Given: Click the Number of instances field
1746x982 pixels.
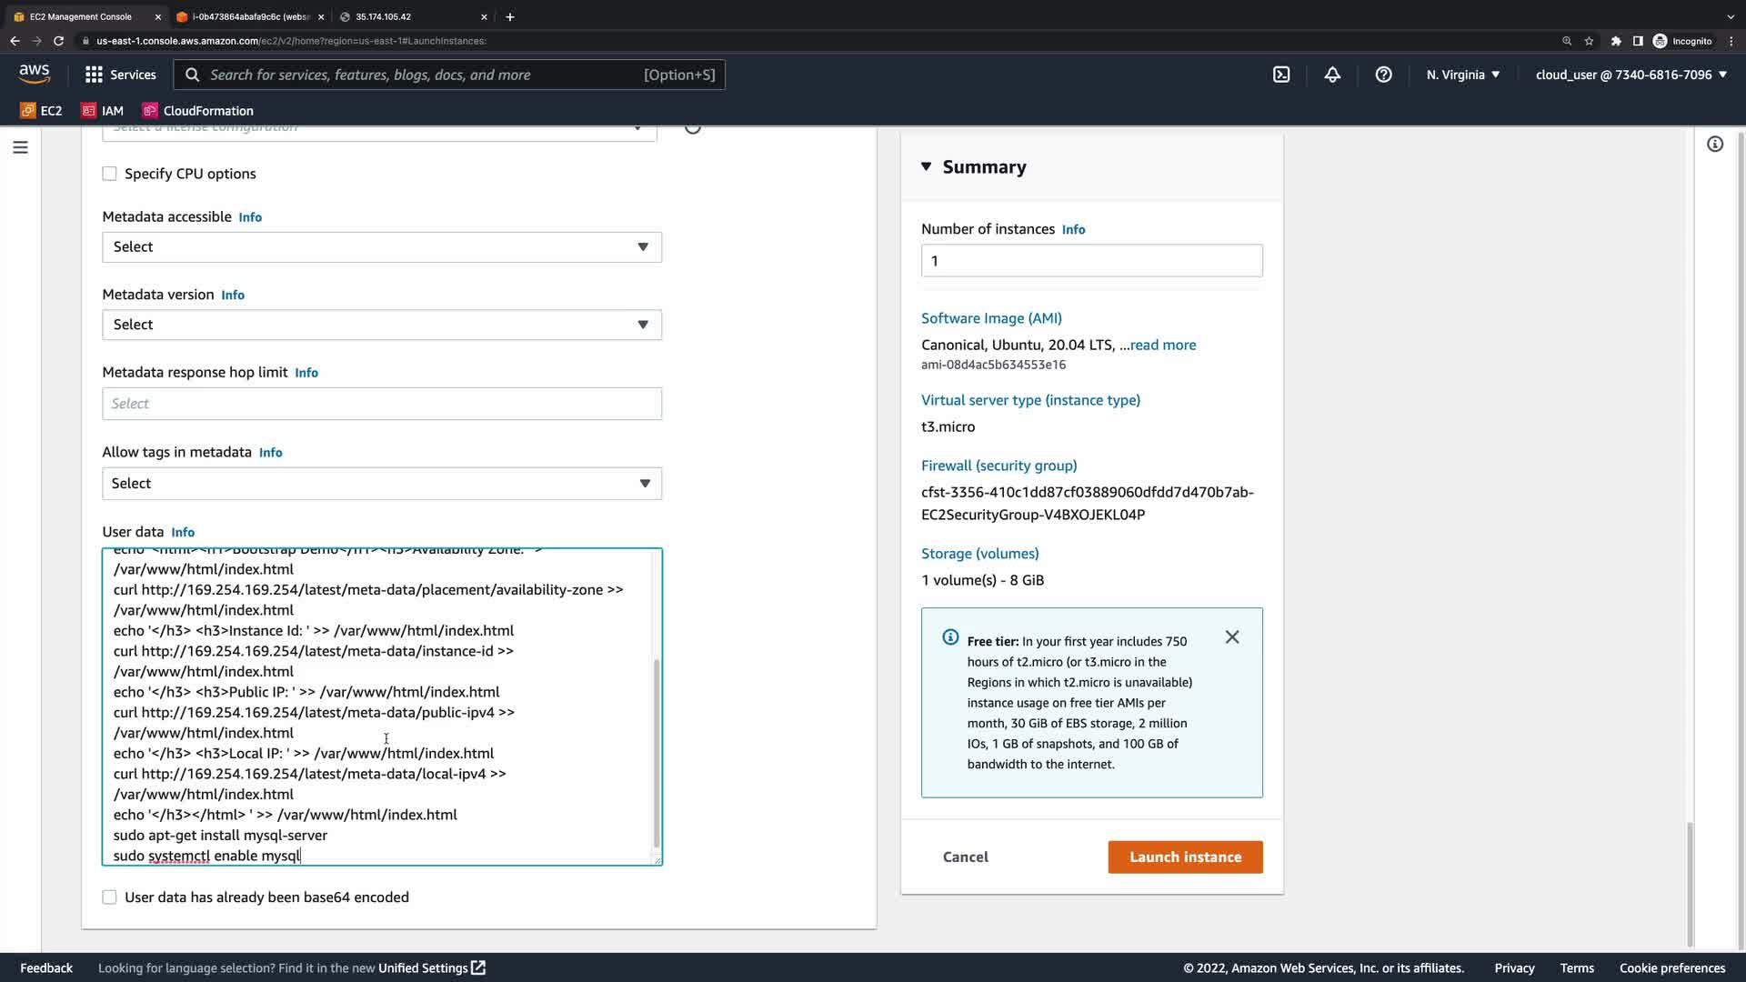Looking at the screenshot, I should (x=1091, y=261).
